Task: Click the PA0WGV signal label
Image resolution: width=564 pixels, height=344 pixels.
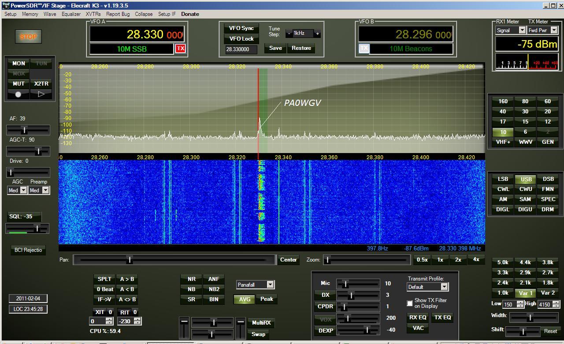Action: 302,103
